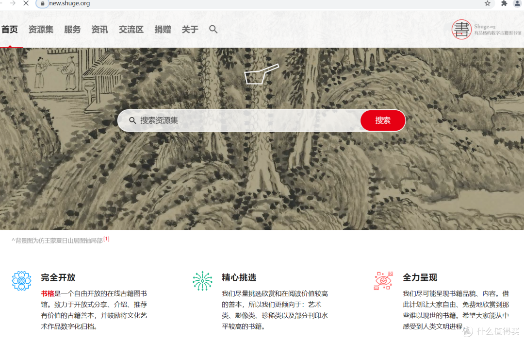Click the 背景图为仿王蒙夏日山居图轴局部 caption
524x342 pixels.
click(59, 240)
